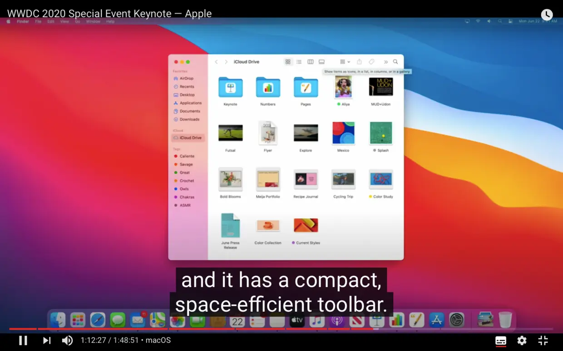Choose the green Great tag

pyautogui.click(x=182, y=173)
